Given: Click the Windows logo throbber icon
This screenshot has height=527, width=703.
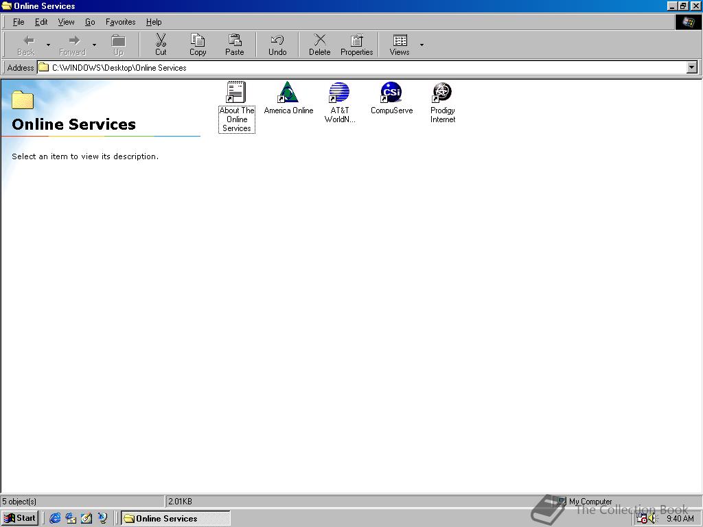Looking at the screenshot, I should (x=688, y=22).
